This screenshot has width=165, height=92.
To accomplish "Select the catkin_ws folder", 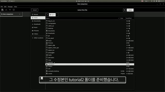I will (x=90, y=26).
